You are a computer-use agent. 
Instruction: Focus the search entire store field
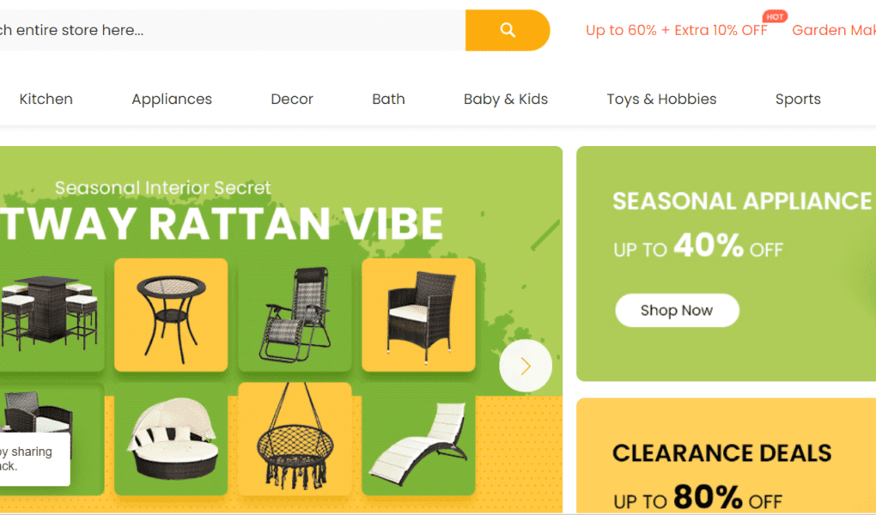click(x=233, y=30)
